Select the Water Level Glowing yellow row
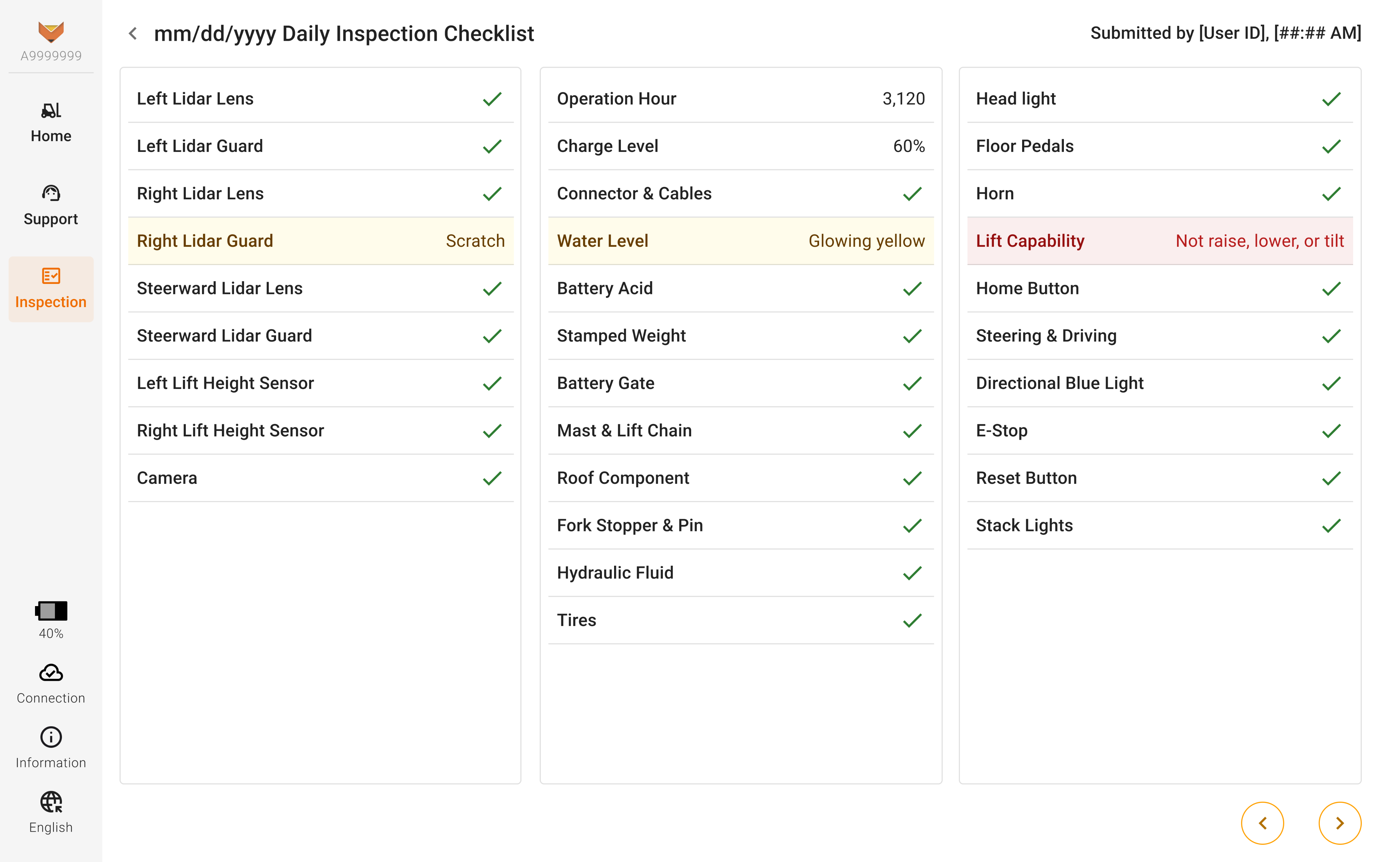This screenshot has width=1379, height=862. pos(740,241)
